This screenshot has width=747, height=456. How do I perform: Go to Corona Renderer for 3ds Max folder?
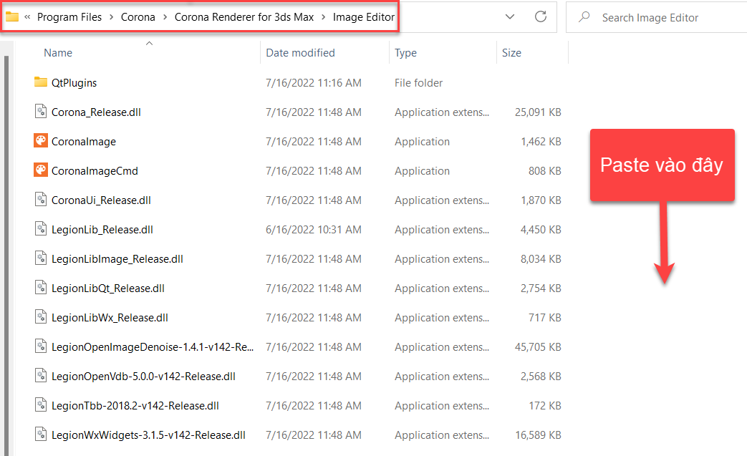pyautogui.click(x=244, y=17)
